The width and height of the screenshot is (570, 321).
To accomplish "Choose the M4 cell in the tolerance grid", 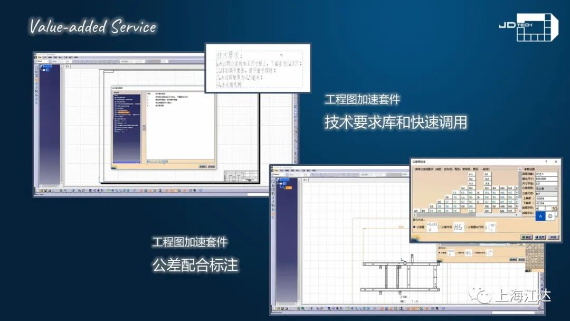I will tap(502, 188).
